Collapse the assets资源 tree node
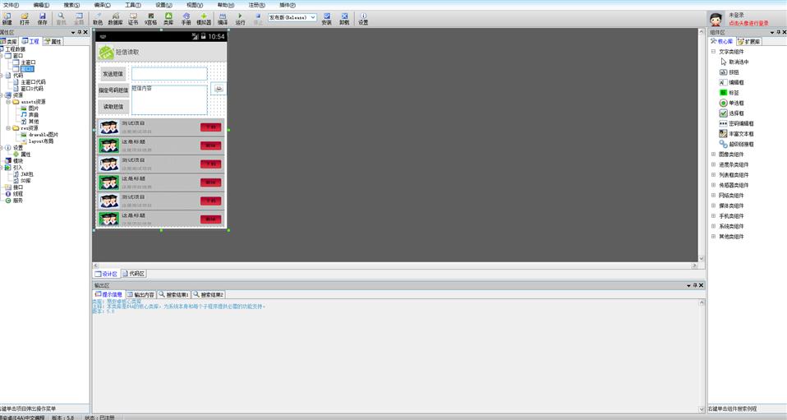Viewport: 787px width, 420px height. (x=8, y=102)
